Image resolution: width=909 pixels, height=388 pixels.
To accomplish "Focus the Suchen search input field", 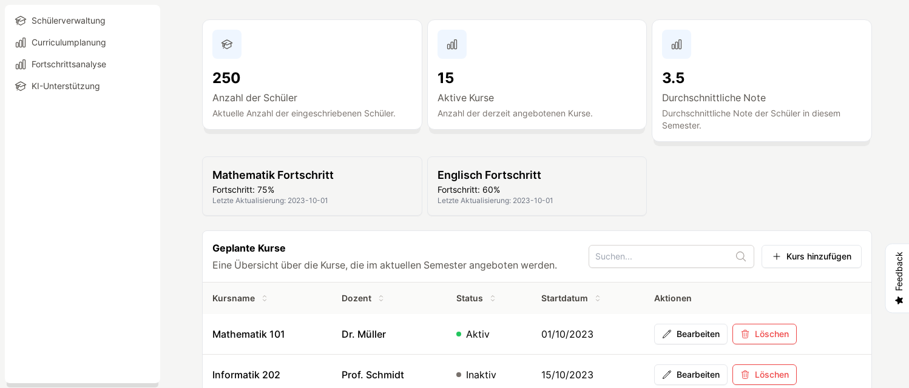I will pos(663,256).
